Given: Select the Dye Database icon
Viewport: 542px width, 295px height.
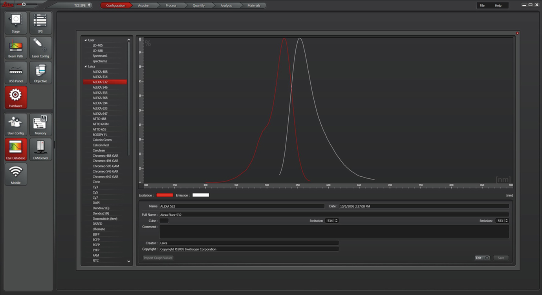Looking at the screenshot, I should coord(16,150).
